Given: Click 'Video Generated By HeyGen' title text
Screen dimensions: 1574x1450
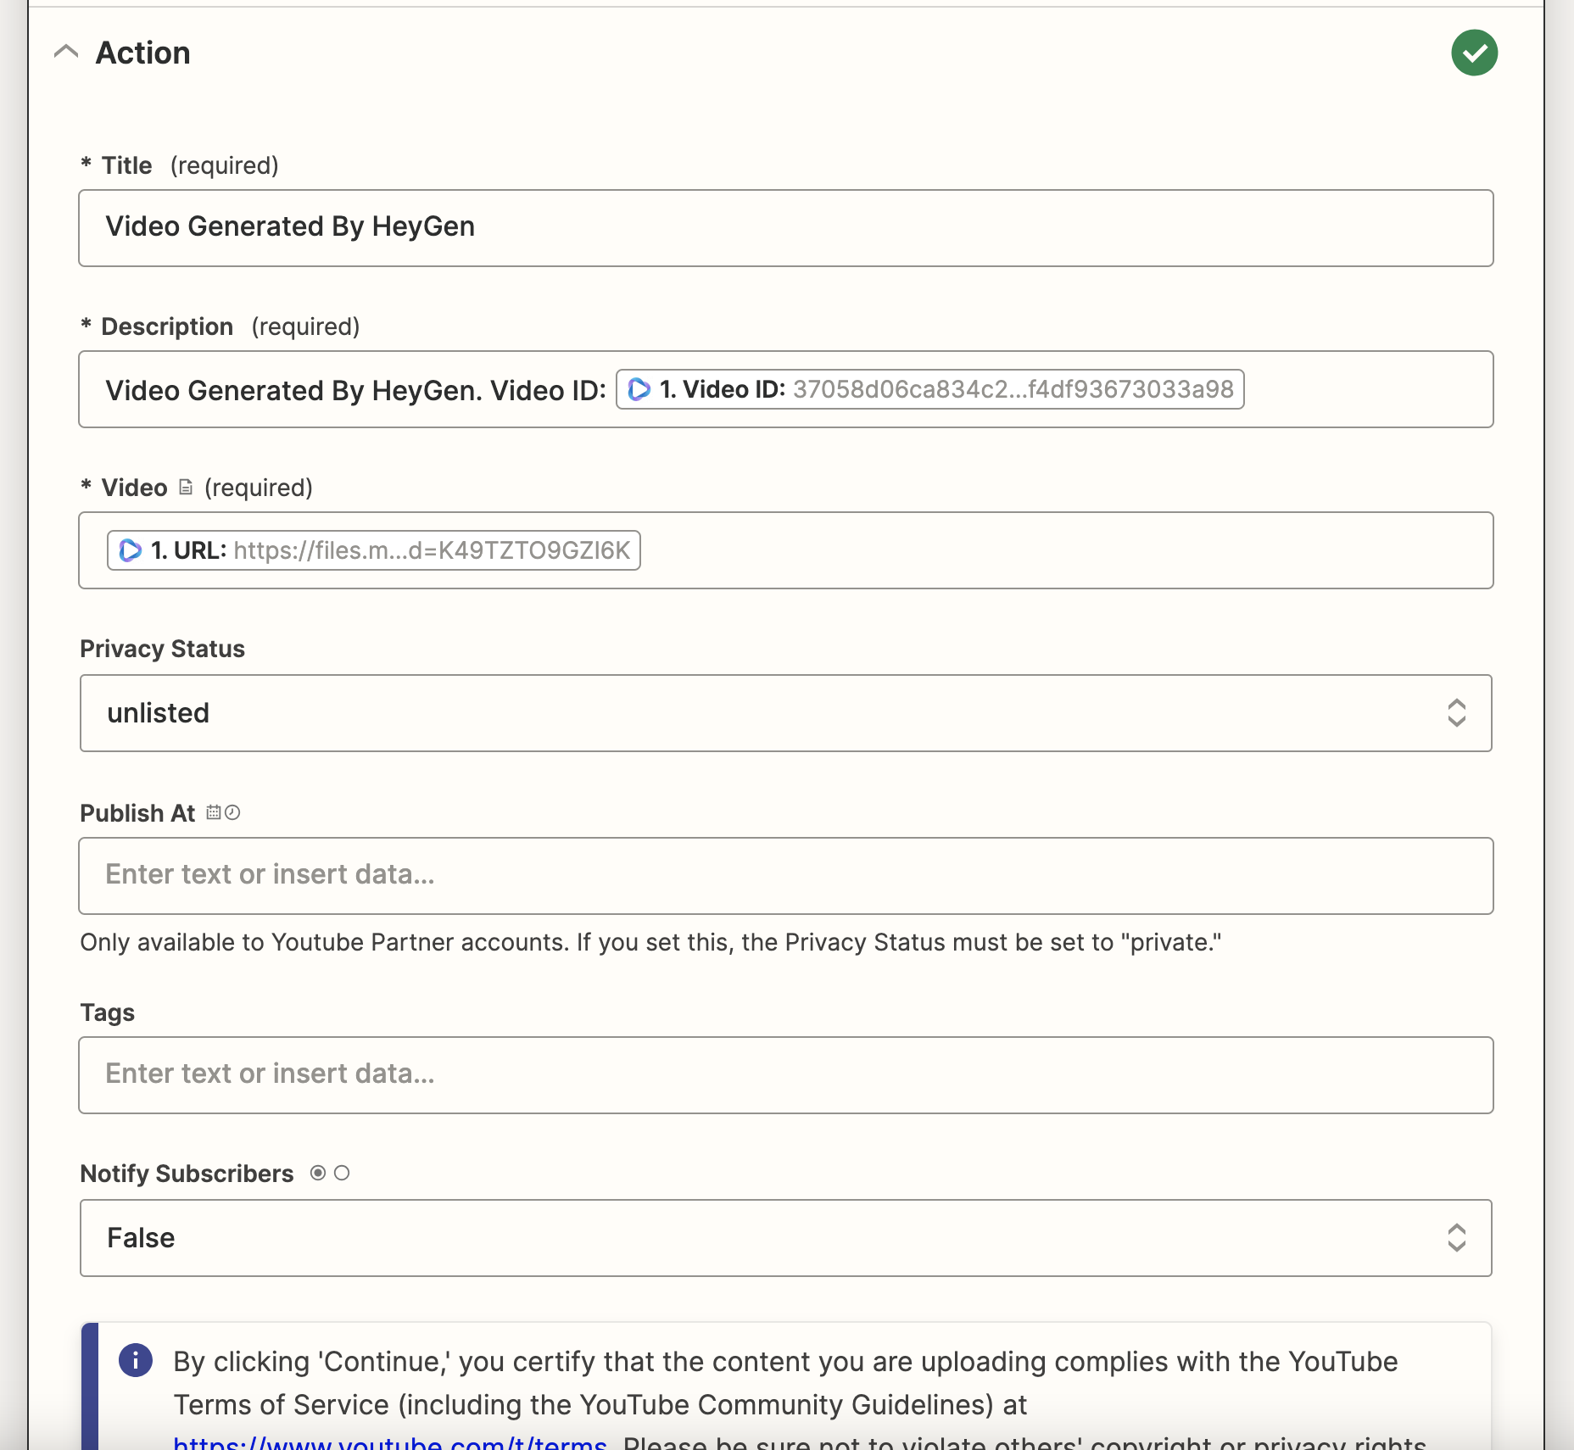Looking at the screenshot, I should pyautogui.click(x=290, y=226).
